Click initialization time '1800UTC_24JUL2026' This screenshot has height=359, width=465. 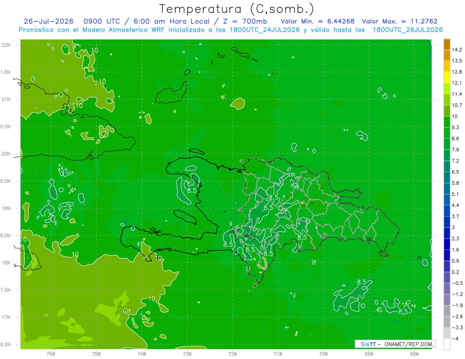click(x=265, y=30)
